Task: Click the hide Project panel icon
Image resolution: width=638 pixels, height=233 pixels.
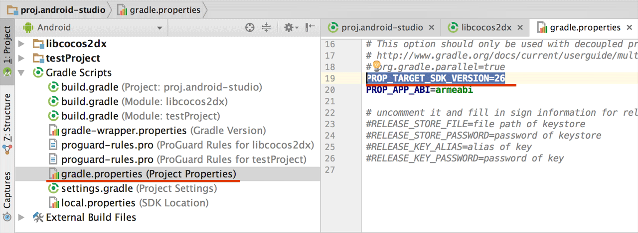Action: [310, 28]
